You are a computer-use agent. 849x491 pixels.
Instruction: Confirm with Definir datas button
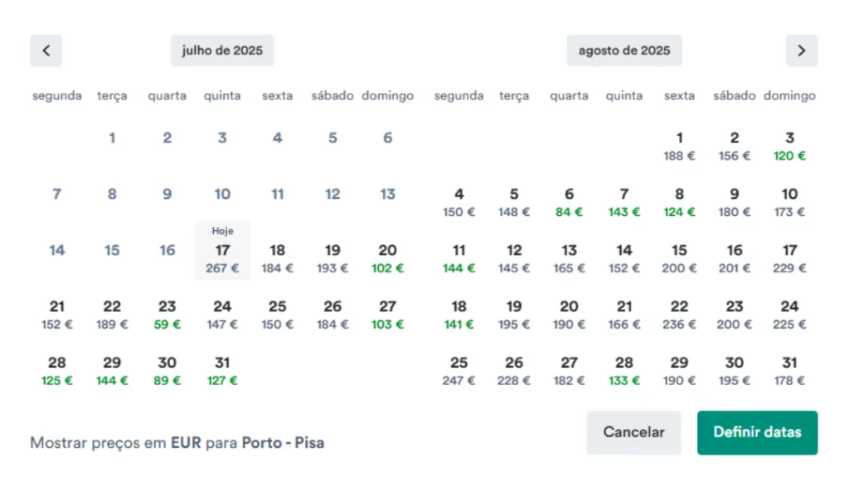click(757, 432)
